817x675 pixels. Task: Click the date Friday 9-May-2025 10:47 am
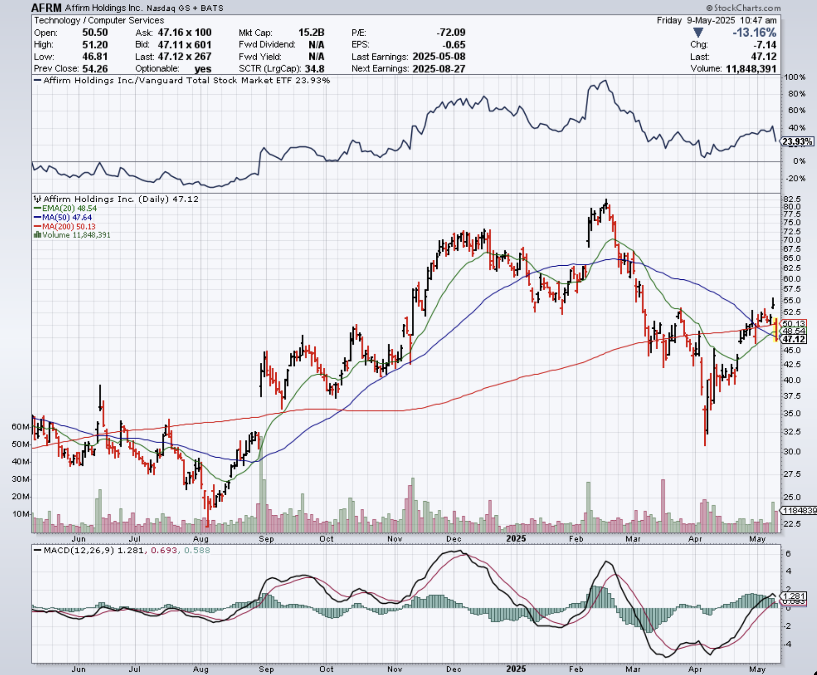716,21
